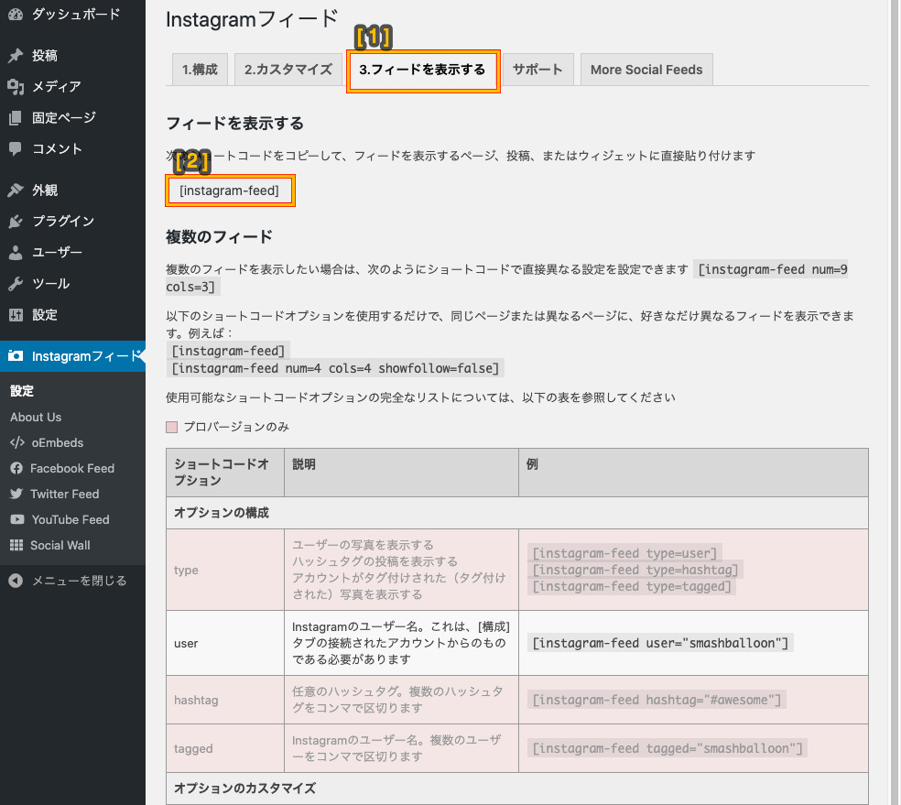Go to ダッシュボード in the sidebar
Image resolution: width=901 pixels, height=805 pixels.
[x=72, y=14]
